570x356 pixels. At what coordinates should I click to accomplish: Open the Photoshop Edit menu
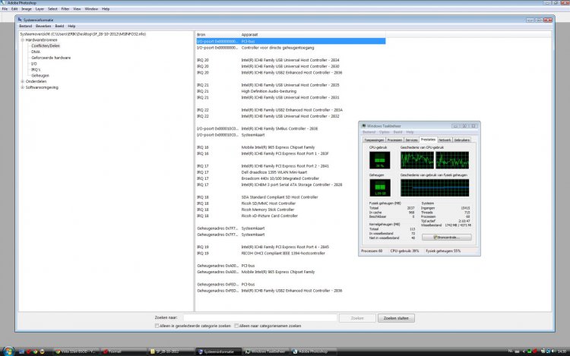14,8
